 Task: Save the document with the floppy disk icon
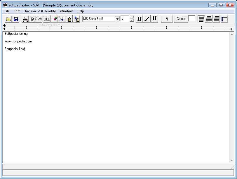tap(16, 19)
